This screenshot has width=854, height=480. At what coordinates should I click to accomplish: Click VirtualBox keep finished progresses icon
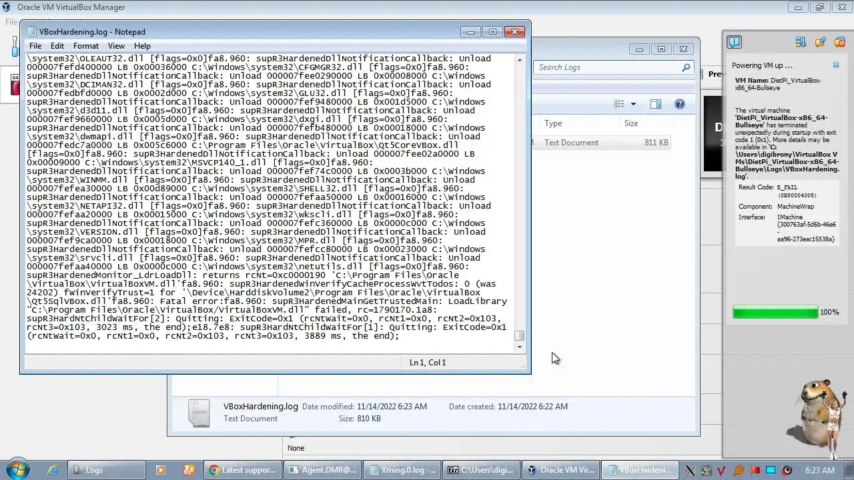pos(821,42)
